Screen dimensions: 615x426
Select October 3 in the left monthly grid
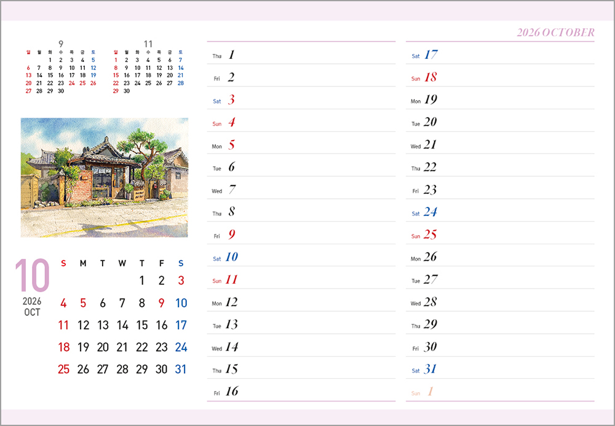pos(181,281)
